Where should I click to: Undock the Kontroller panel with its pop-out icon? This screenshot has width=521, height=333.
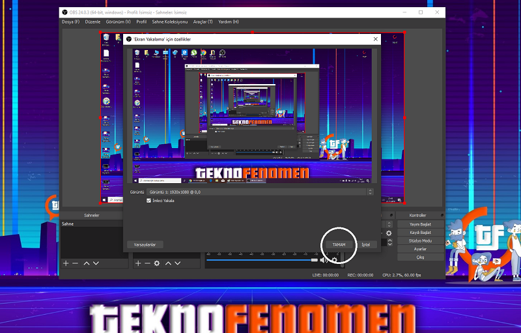[x=442, y=215]
